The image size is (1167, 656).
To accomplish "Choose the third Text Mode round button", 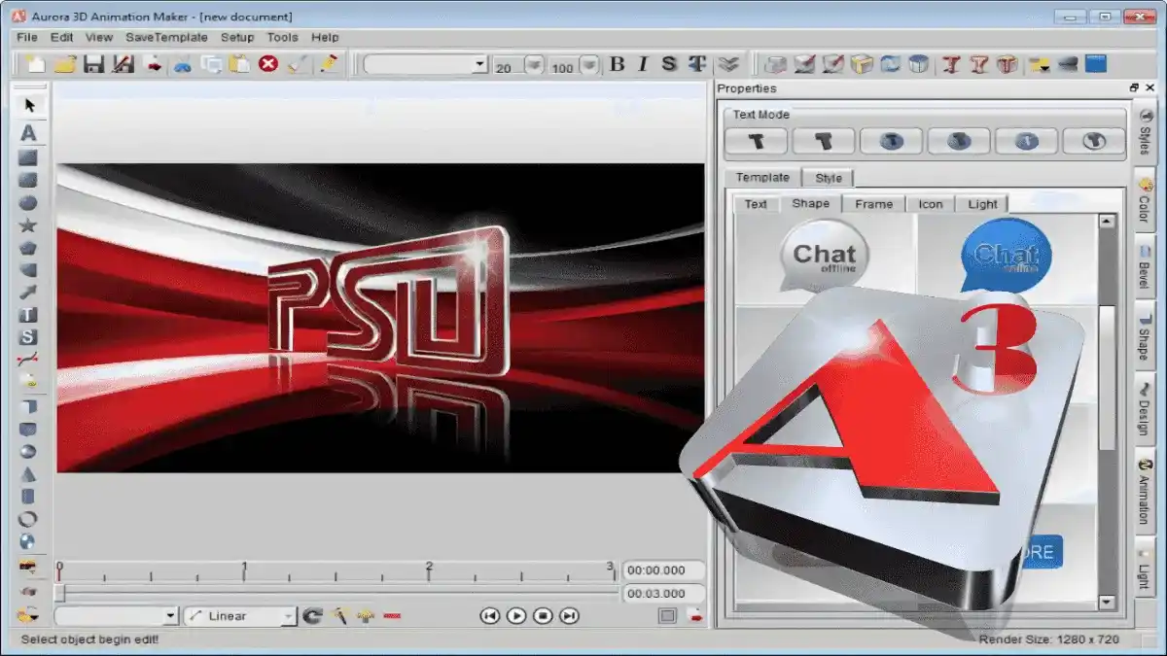I will click(891, 141).
